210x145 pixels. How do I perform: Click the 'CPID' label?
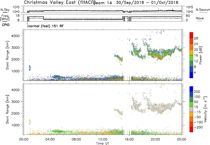click(x=6, y=25)
